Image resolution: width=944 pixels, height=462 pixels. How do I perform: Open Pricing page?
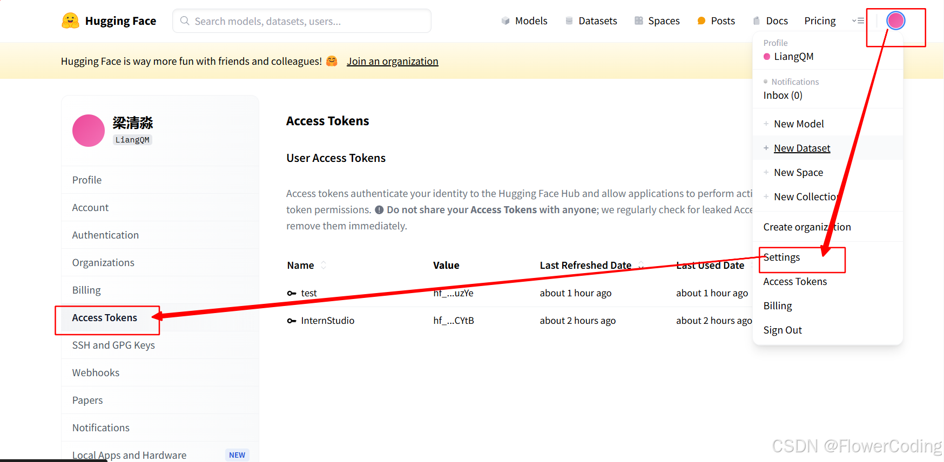pos(820,21)
